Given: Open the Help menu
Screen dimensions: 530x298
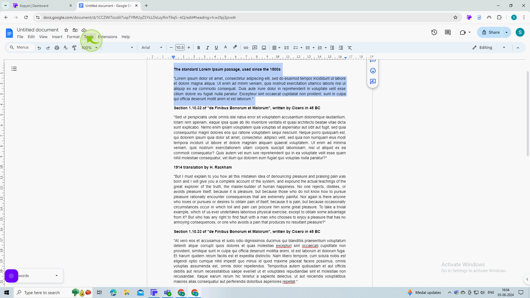Looking at the screenshot, I should 126,37.
